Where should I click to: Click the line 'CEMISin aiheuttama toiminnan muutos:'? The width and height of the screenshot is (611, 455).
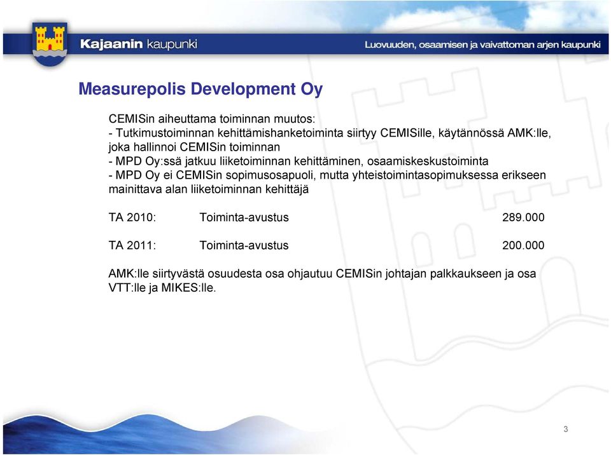(211, 119)
